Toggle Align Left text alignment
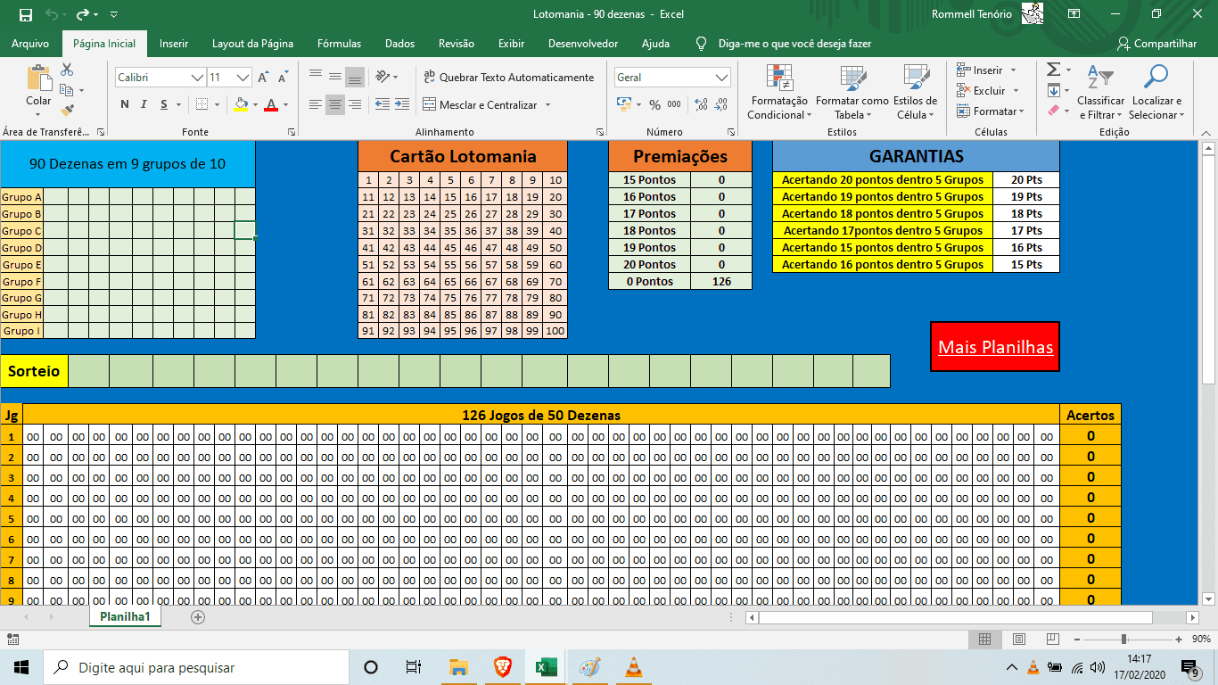 [315, 104]
